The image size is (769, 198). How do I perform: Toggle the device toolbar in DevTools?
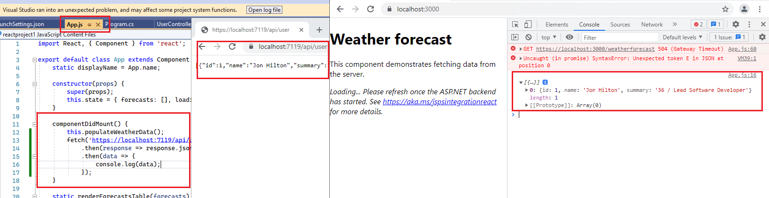pos(528,24)
